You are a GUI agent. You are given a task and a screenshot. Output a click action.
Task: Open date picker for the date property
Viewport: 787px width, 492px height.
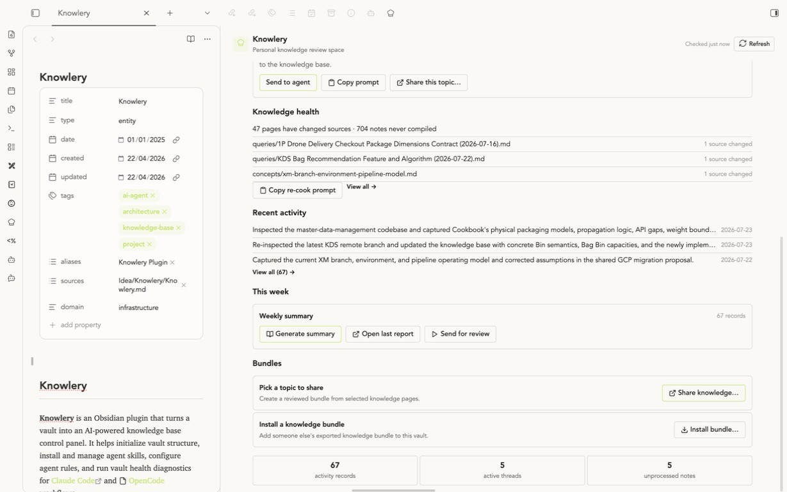(121, 140)
